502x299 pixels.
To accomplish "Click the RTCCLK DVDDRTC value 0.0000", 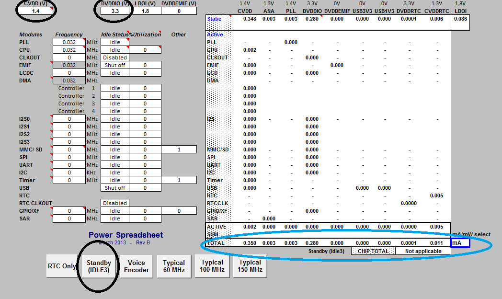I will pyautogui.click(x=409, y=203).
